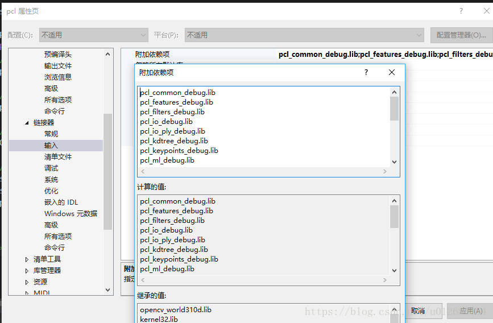Click the 附加依赖项 property row value
The width and height of the screenshot is (493, 323).
[386, 55]
